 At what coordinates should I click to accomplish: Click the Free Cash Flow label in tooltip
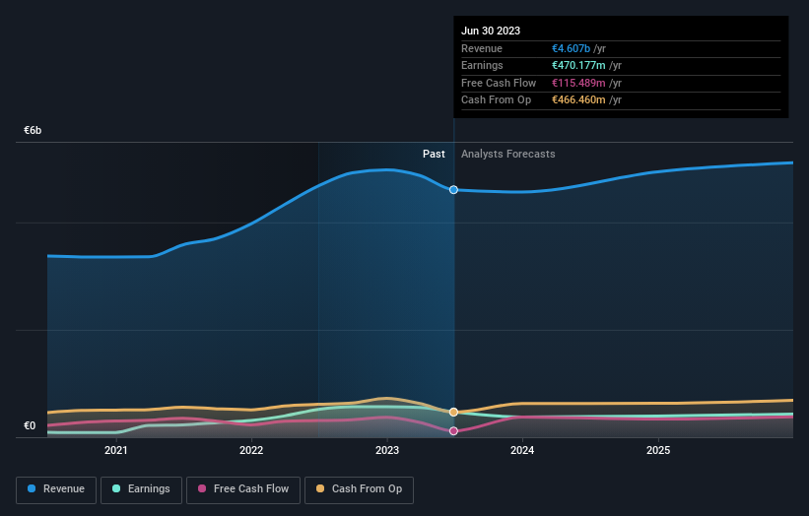499,83
